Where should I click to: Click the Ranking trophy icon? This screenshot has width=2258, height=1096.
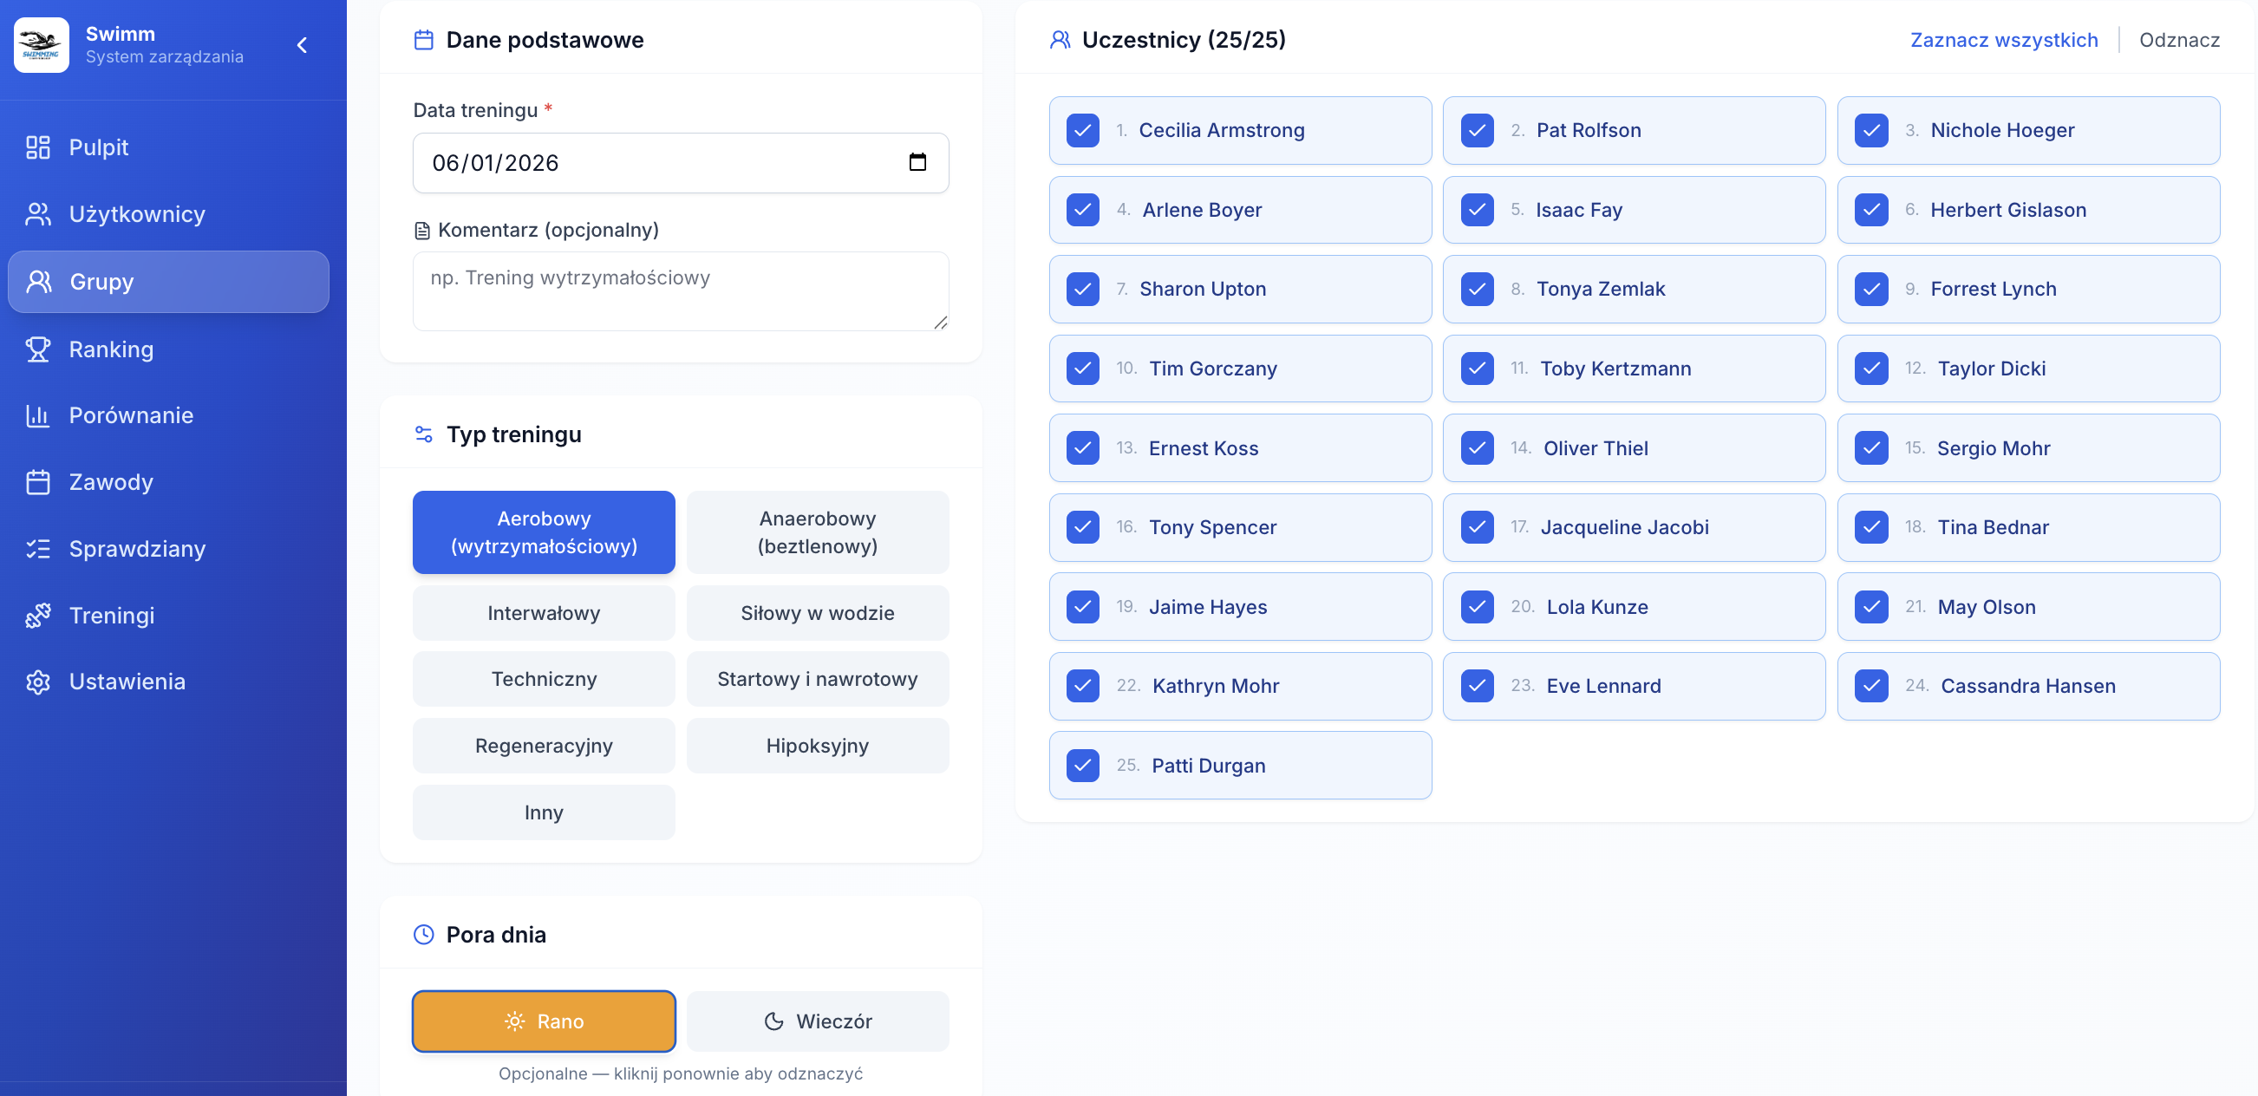37,349
